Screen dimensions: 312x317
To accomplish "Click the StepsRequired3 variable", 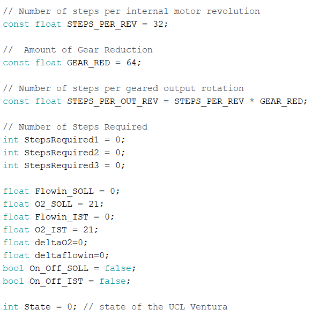I will [62, 166].
